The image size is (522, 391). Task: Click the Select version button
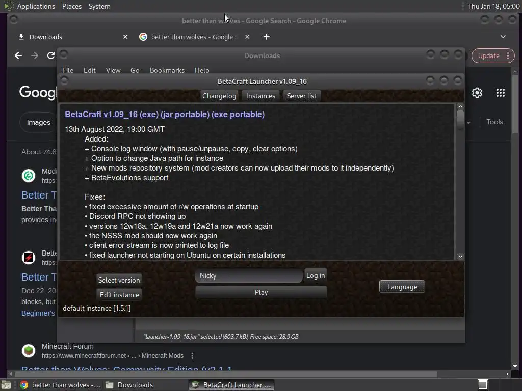pos(119,280)
